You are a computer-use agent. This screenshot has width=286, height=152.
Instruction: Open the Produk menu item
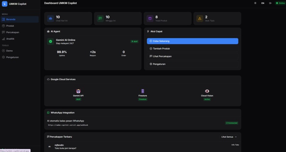tap(20, 26)
